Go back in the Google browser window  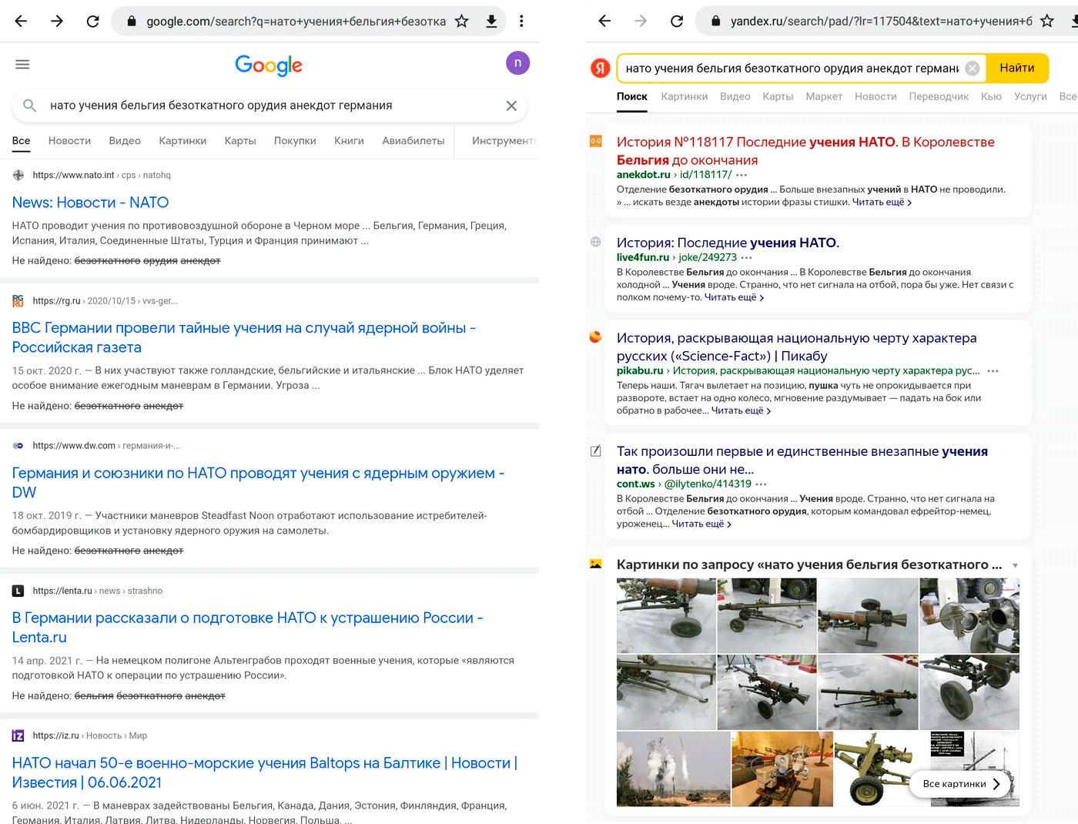(x=21, y=22)
